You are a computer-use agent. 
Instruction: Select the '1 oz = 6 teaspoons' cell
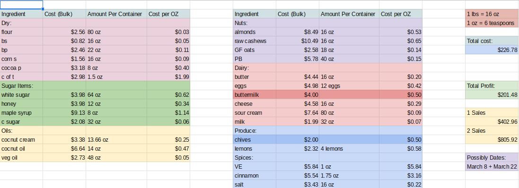[492, 23]
